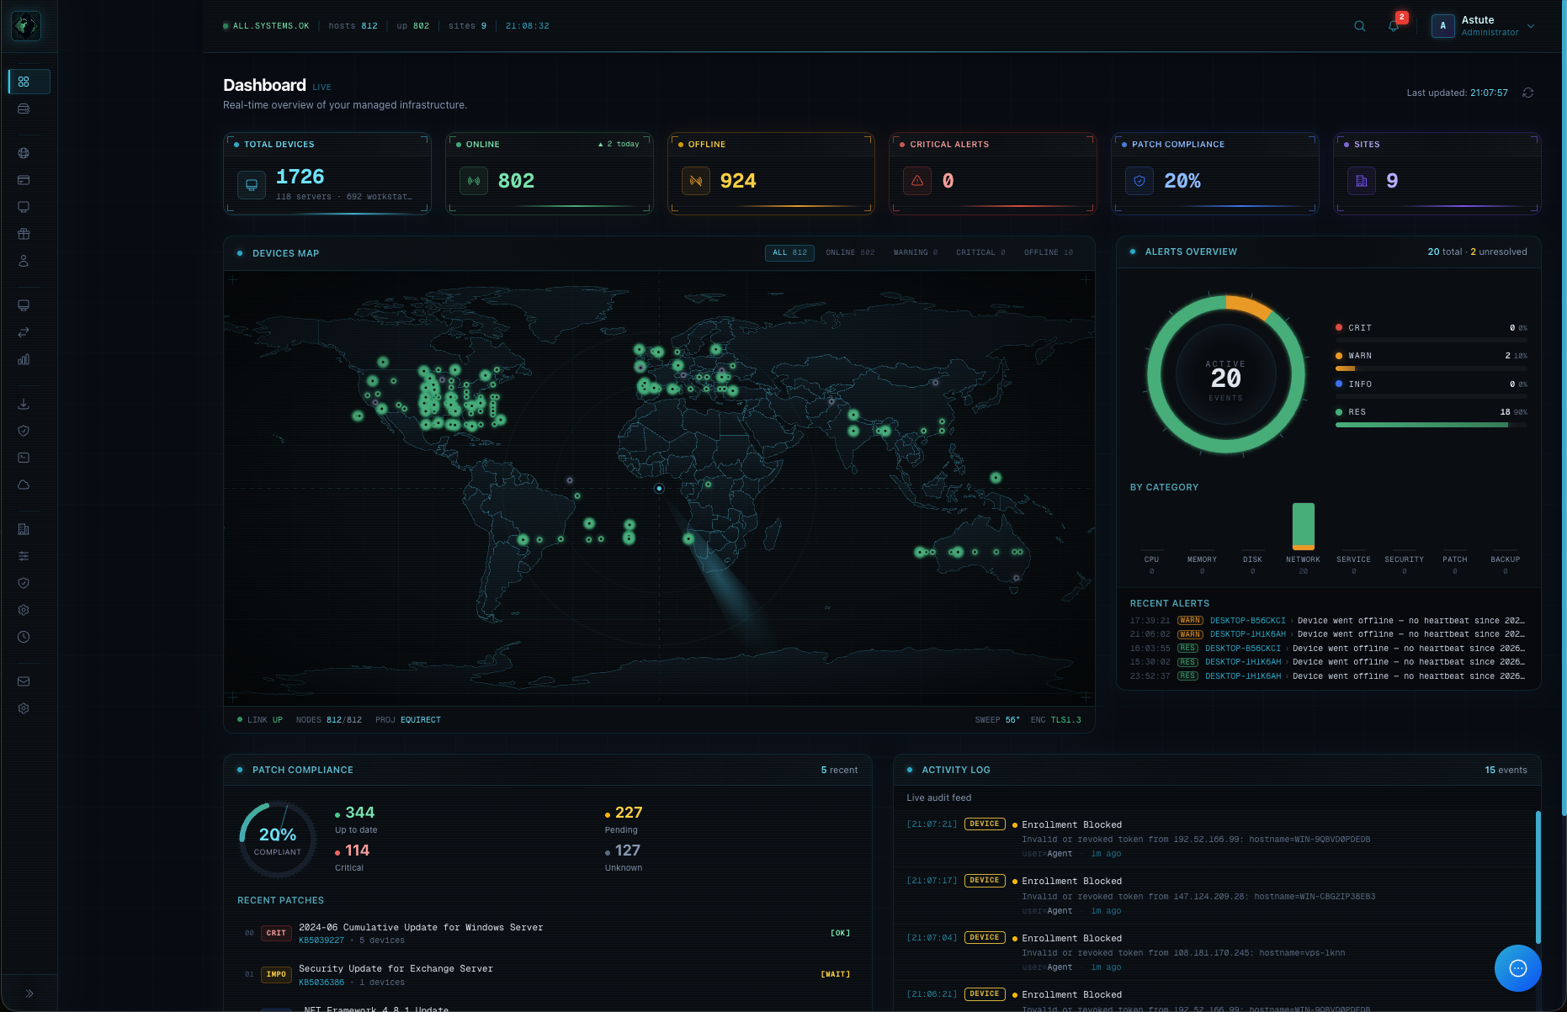Click the app logo in top-left corner
Image resolution: width=1567 pixels, height=1012 pixels.
point(26,26)
